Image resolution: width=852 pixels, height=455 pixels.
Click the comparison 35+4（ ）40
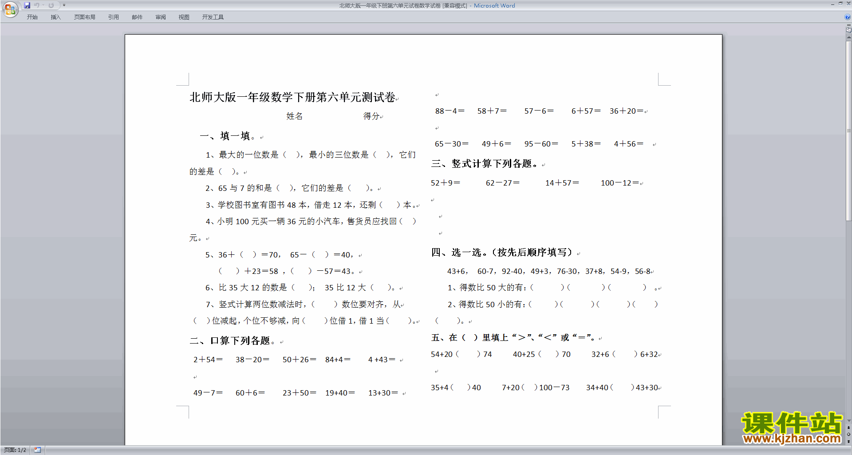click(x=456, y=388)
